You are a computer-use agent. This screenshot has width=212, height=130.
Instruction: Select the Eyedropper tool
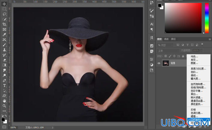point(4,34)
